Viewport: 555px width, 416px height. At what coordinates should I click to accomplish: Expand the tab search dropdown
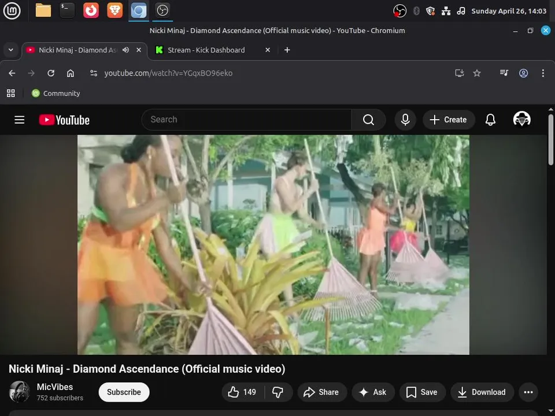[x=10, y=50]
